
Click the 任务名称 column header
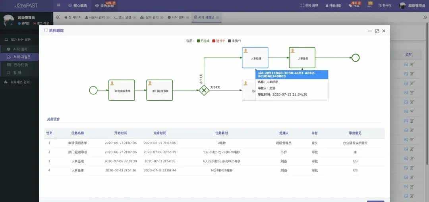click(78, 133)
